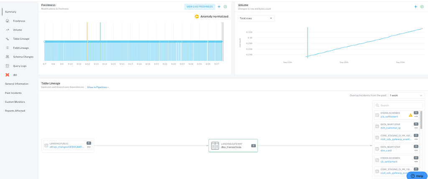Viewport: 428px width, 179px height.
Task: Go to Past Incidents section
Action: click(x=13, y=93)
